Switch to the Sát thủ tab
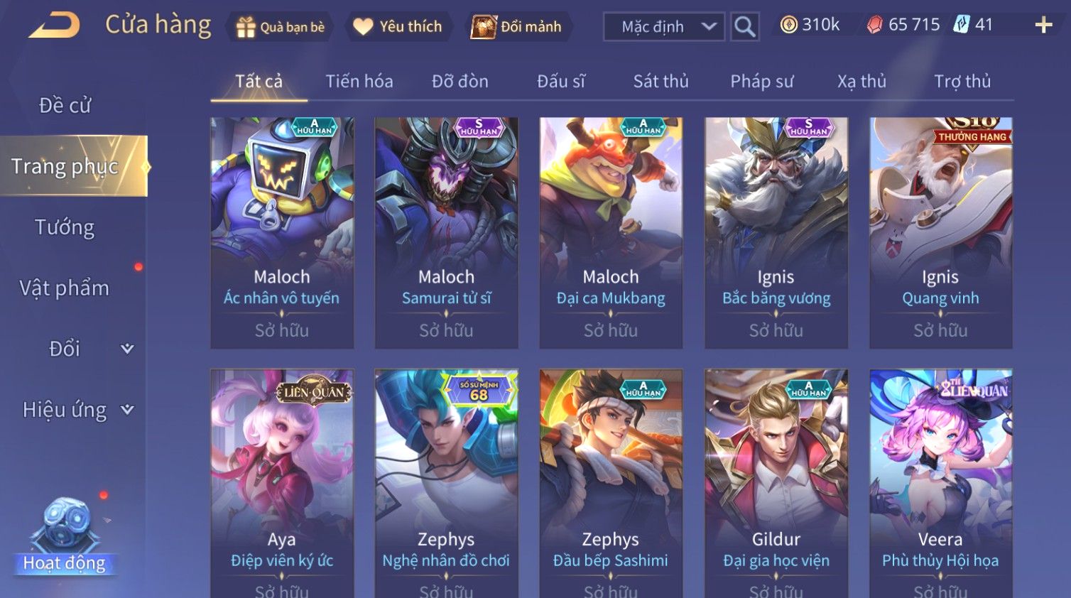This screenshot has width=1071, height=598. coord(660,81)
